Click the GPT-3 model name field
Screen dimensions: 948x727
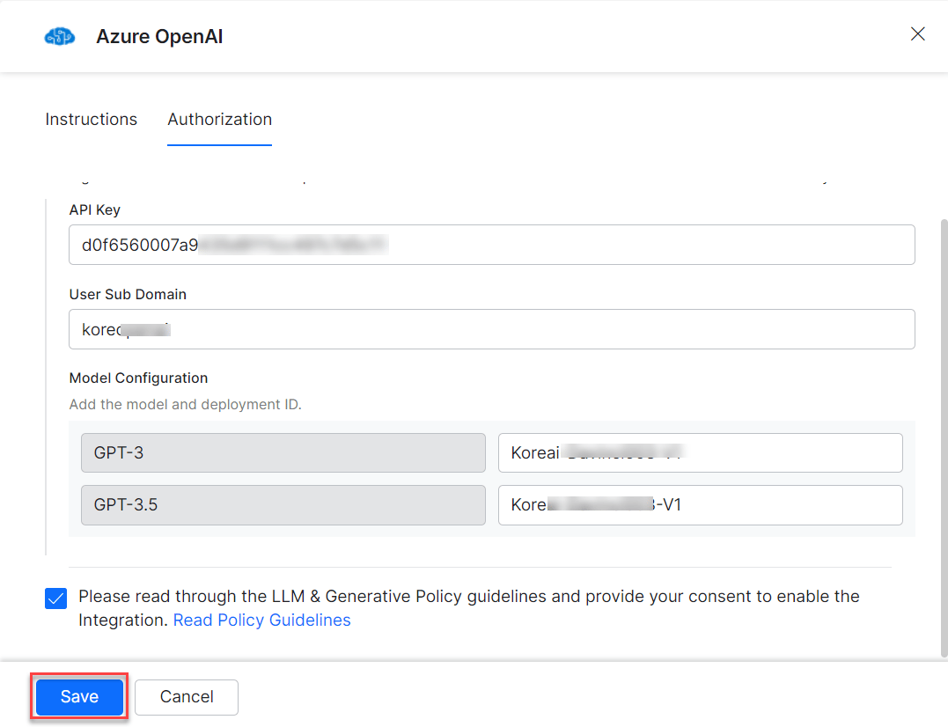(283, 452)
